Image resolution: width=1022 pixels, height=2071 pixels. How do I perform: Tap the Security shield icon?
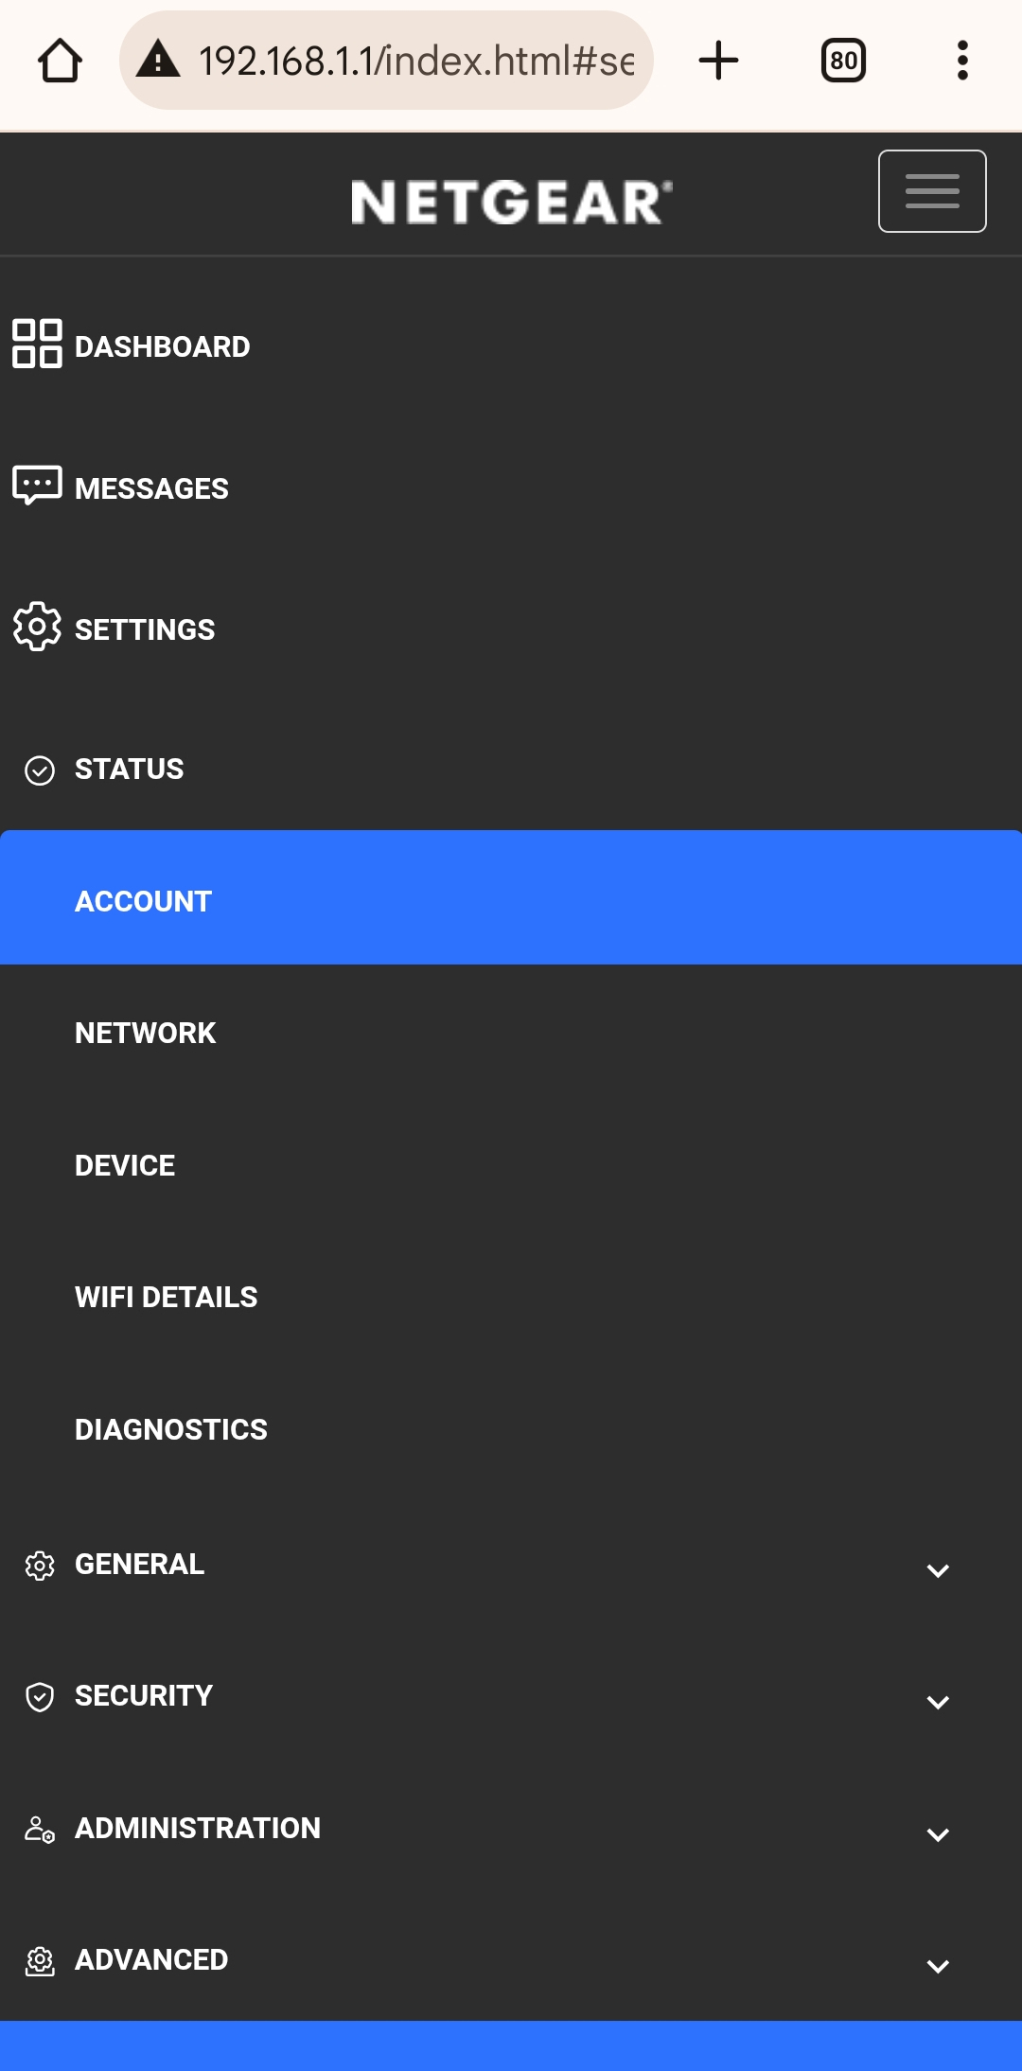pyautogui.click(x=40, y=1697)
